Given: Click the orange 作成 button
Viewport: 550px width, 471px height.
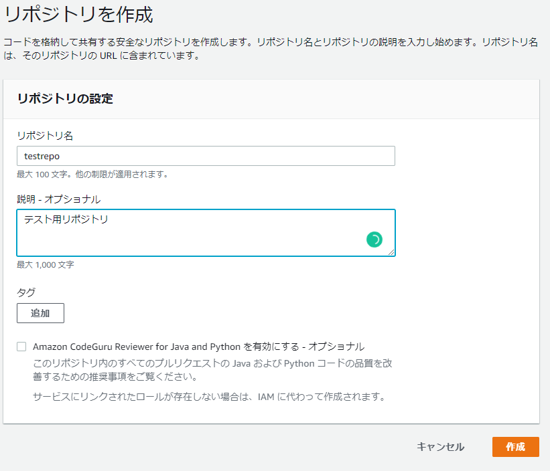Looking at the screenshot, I should pos(516,447).
